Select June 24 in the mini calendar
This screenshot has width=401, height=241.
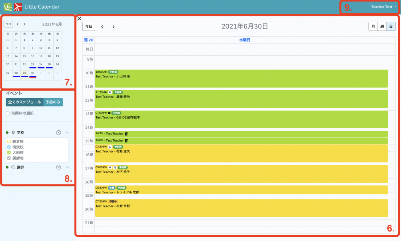[x=41, y=64]
